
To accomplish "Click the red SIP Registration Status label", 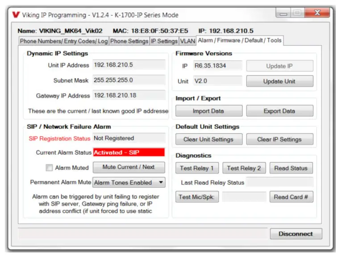I will [59, 138].
